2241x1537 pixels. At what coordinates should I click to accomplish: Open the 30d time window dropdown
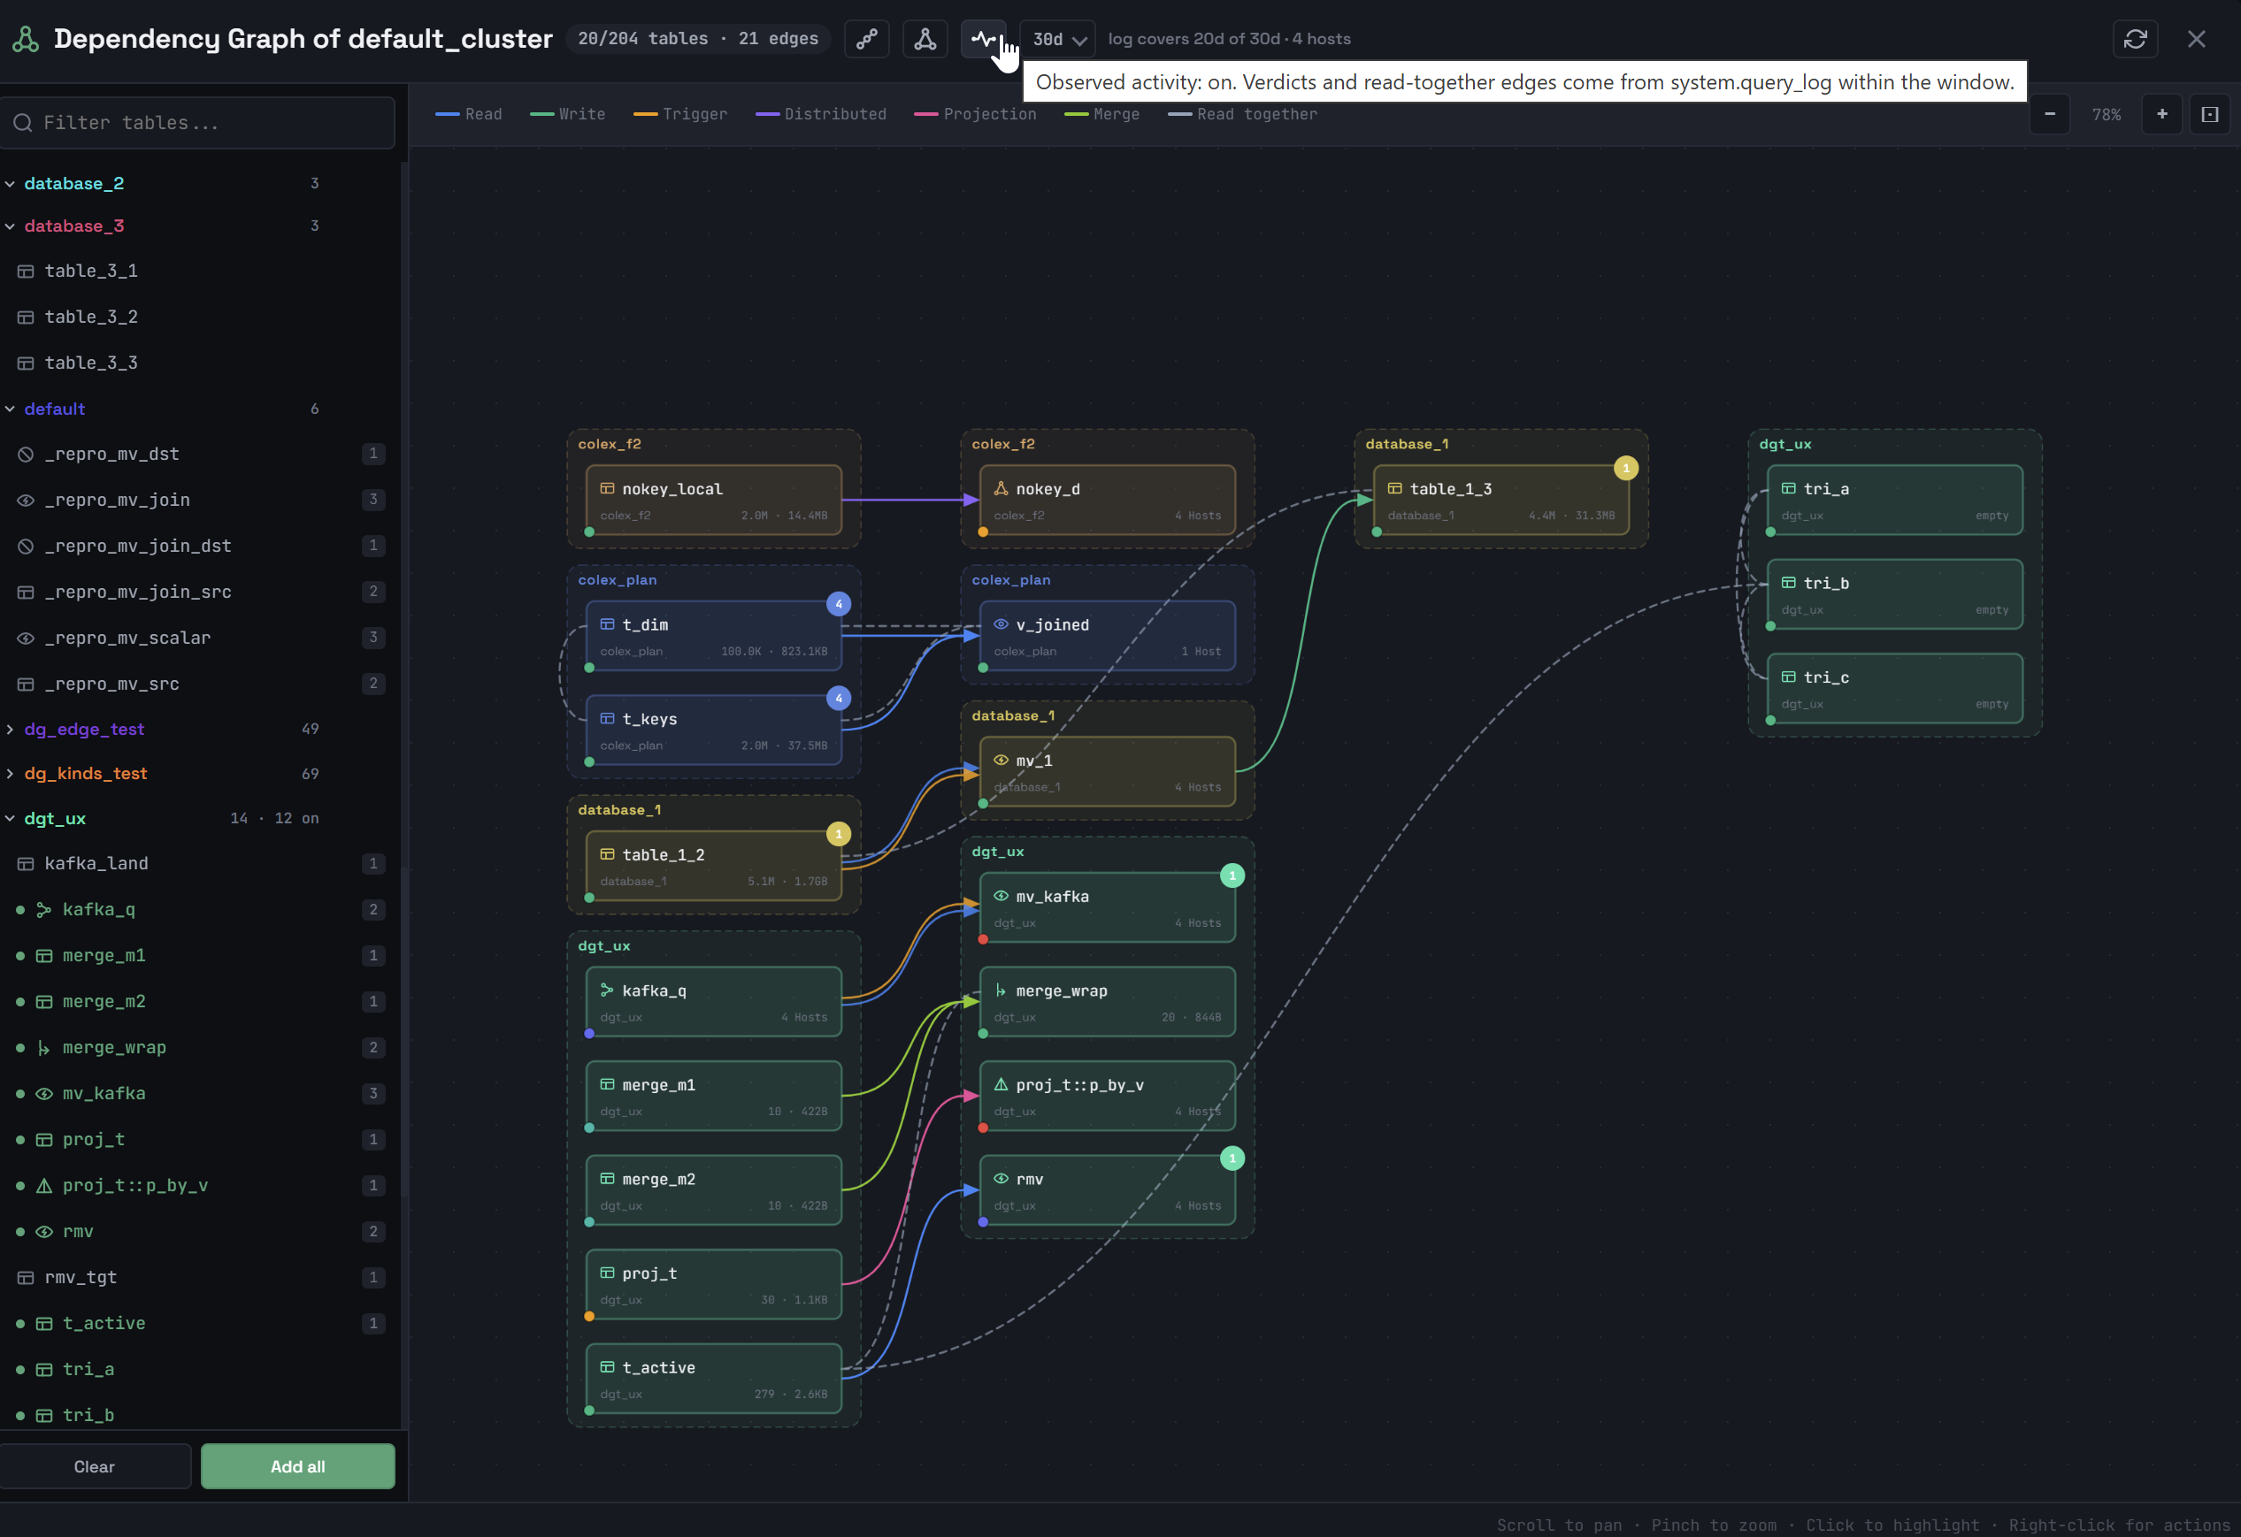pos(1058,39)
